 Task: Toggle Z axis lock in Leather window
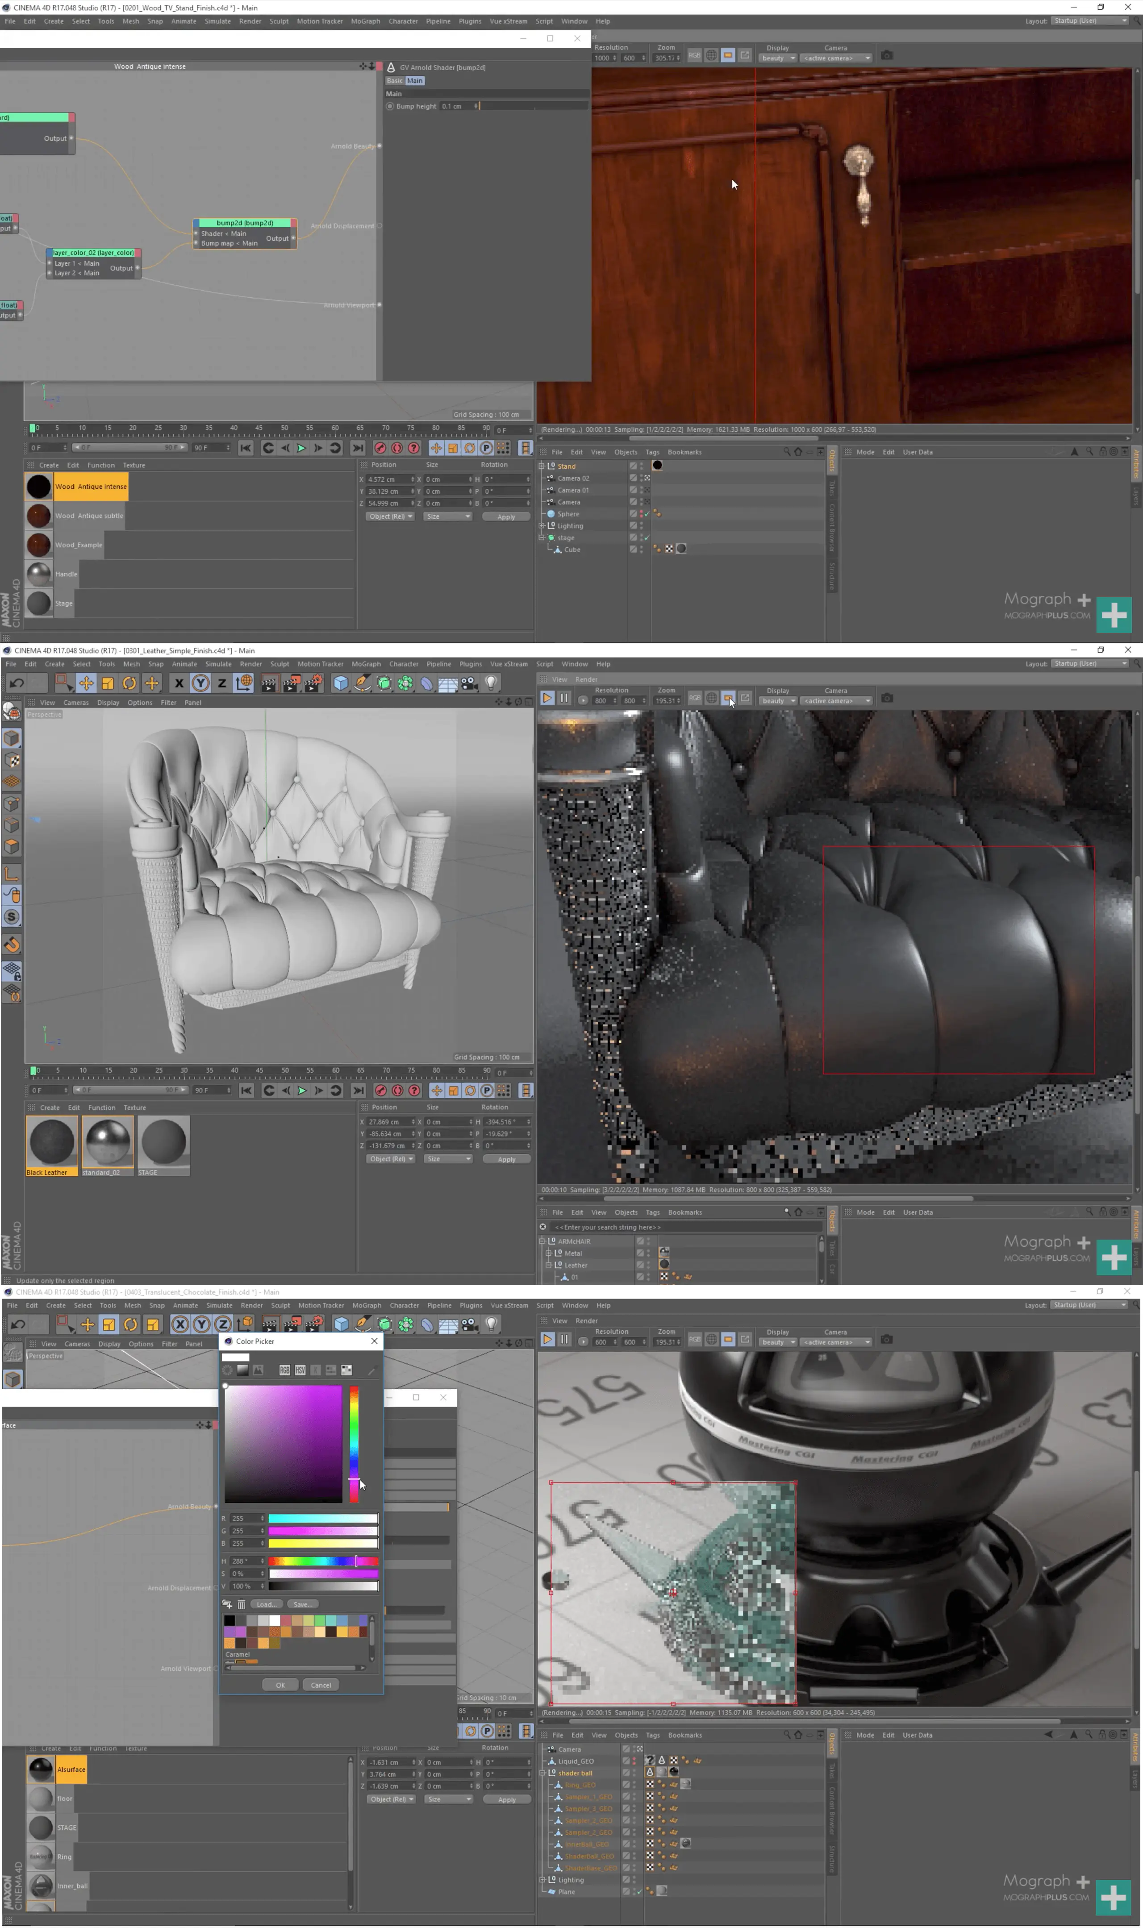pos(222,683)
